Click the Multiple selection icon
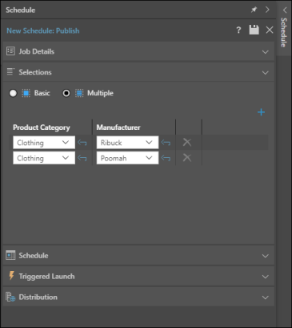The height and width of the screenshot is (328, 292). [x=79, y=93]
